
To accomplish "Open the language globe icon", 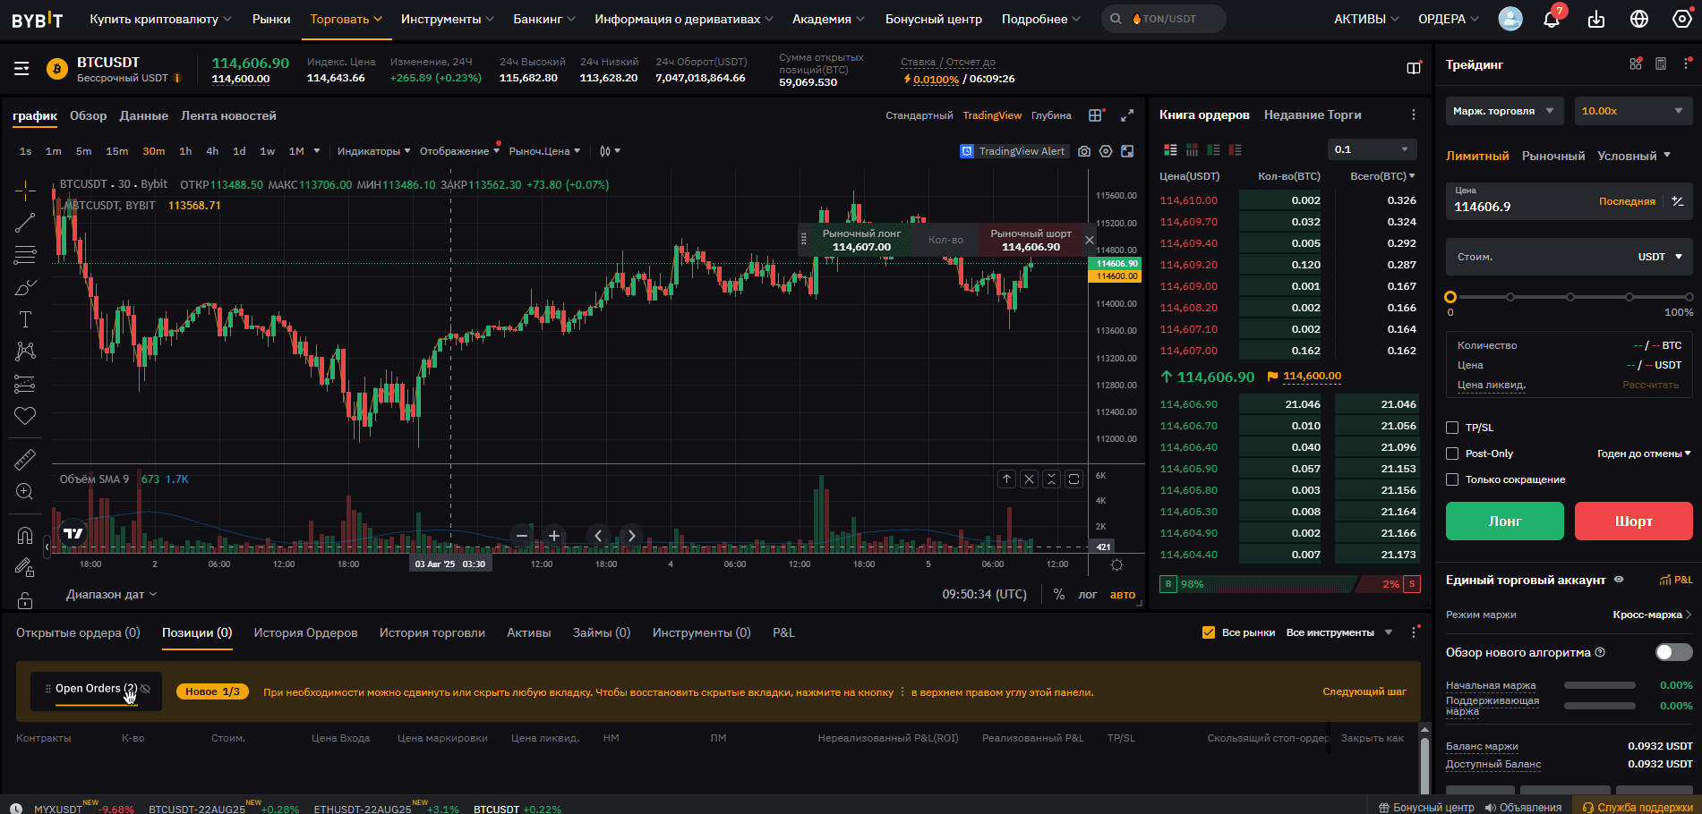I will 1639,19.
